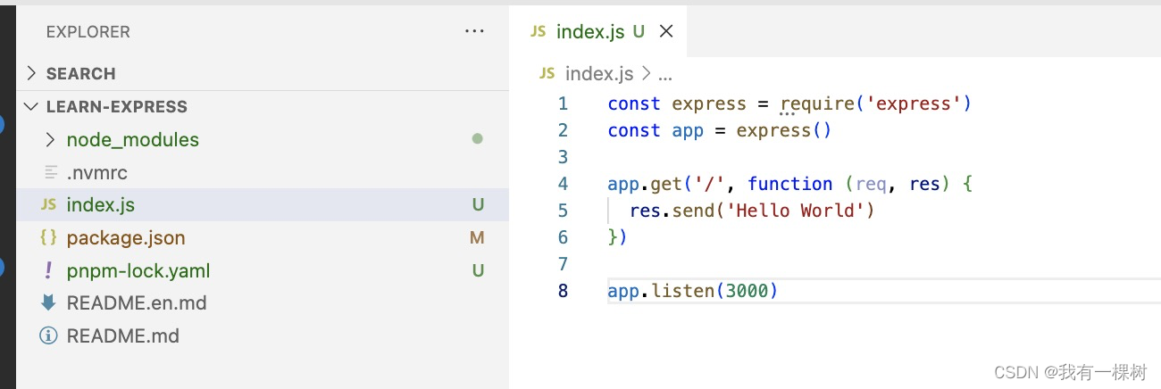Click the U status badge on pnpm-lock.yaml row
This screenshot has height=389, width=1161.
pyautogui.click(x=478, y=270)
